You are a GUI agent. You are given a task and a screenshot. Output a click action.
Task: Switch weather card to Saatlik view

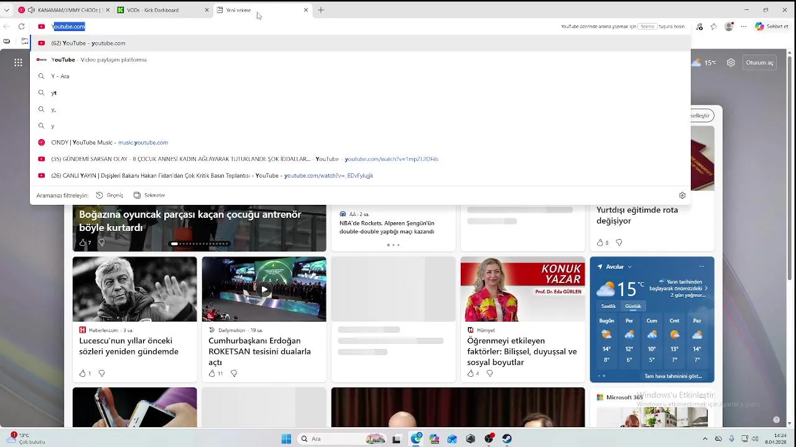608,306
